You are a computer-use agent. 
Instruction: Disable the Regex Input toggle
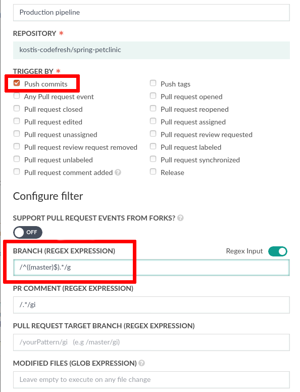point(278,251)
